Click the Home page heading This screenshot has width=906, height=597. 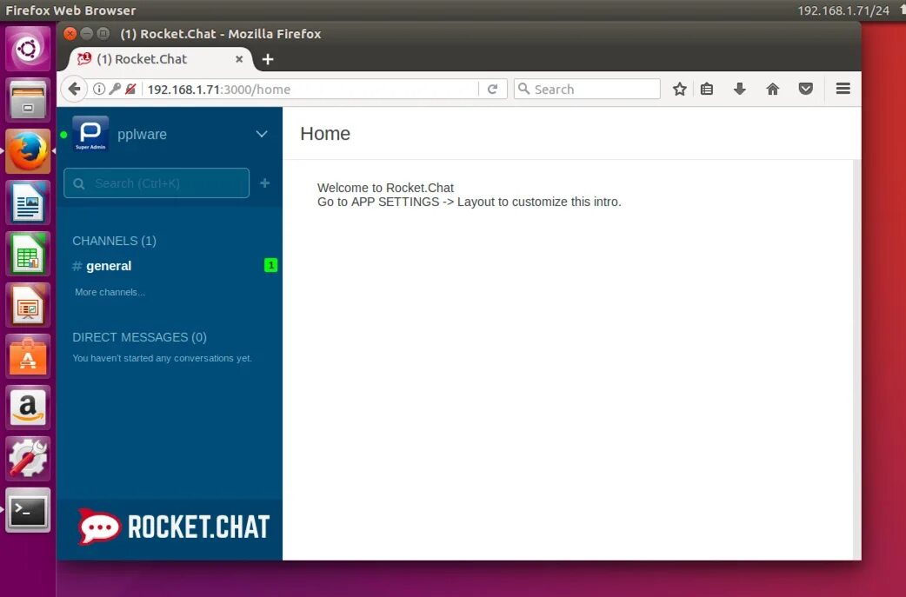pos(325,133)
